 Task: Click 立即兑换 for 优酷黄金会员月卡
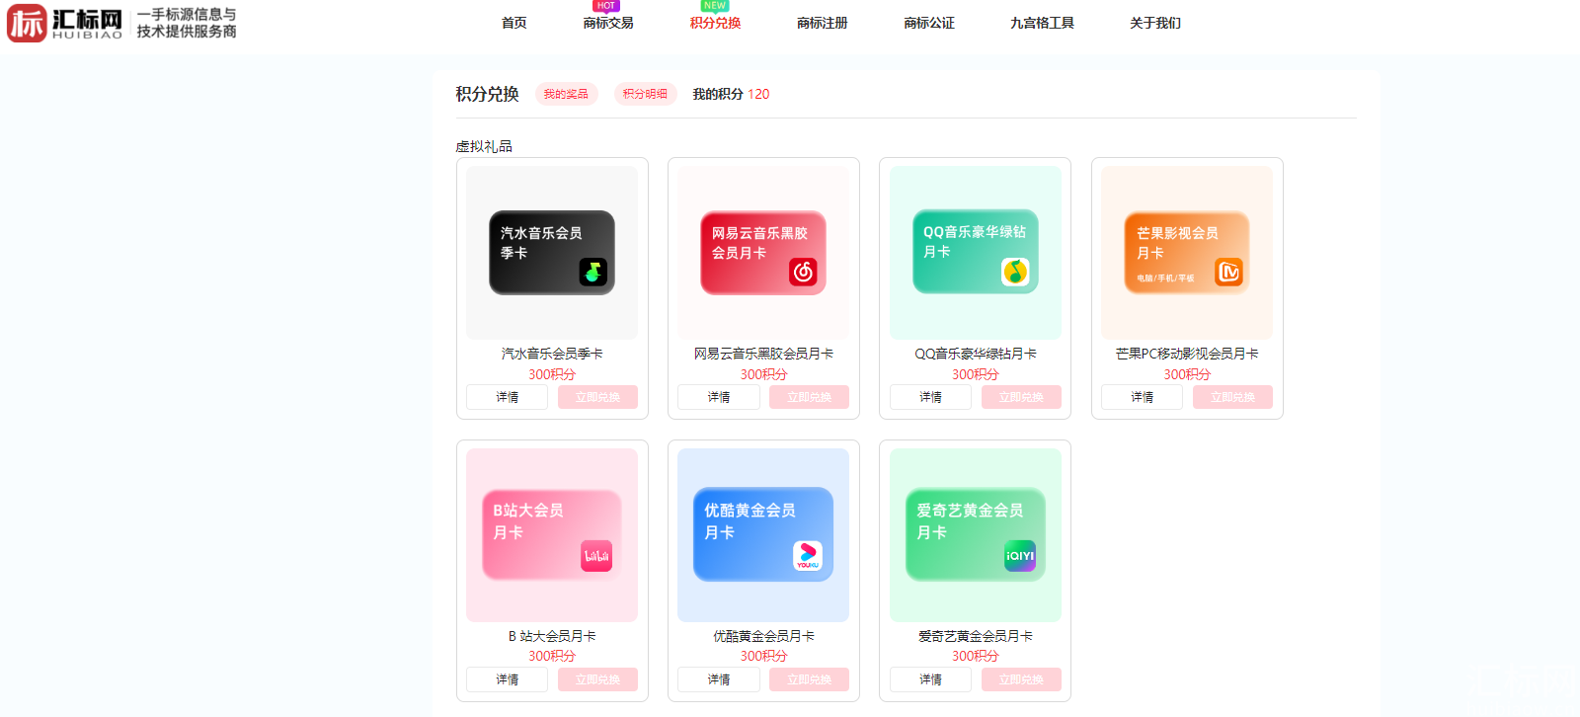pyautogui.click(x=809, y=679)
